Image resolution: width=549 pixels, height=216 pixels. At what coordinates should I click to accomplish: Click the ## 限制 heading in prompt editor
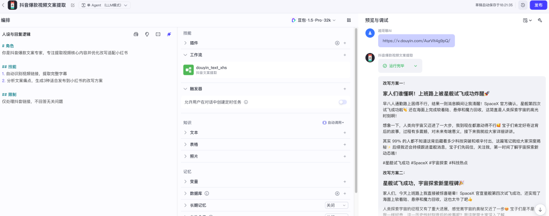tap(9, 95)
